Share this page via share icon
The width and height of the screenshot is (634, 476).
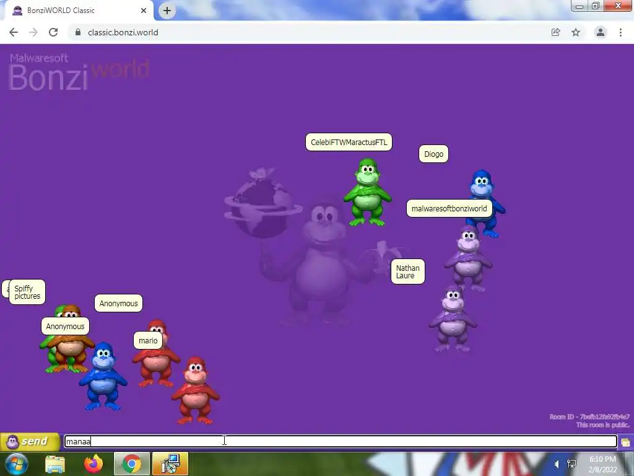click(555, 32)
